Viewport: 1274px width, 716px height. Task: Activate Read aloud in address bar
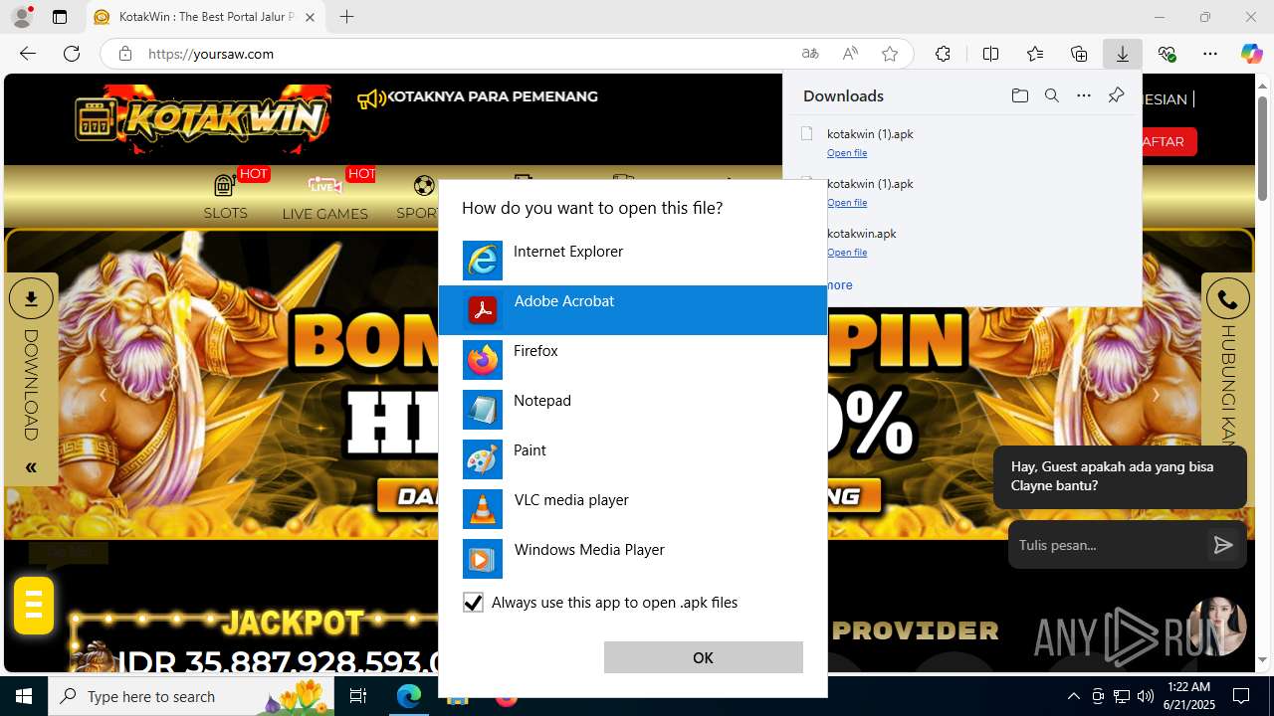(850, 54)
